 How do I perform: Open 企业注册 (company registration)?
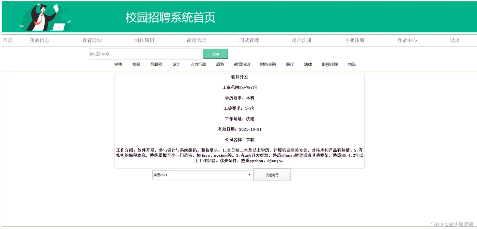pos(354,40)
